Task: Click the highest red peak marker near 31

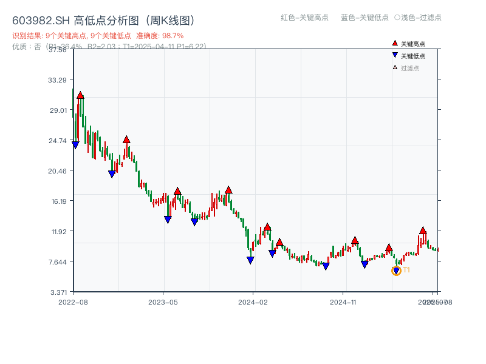Action: (x=80, y=95)
